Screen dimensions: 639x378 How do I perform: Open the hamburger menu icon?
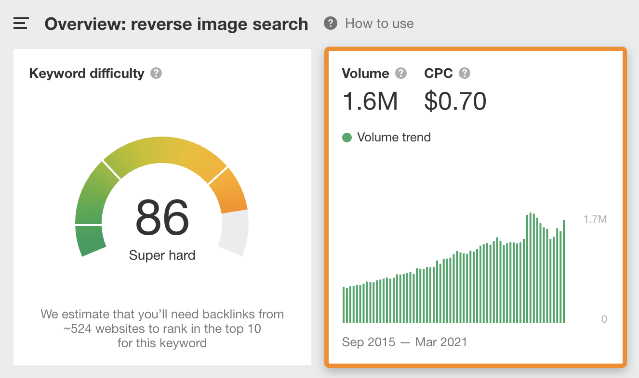[x=21, y=24]
